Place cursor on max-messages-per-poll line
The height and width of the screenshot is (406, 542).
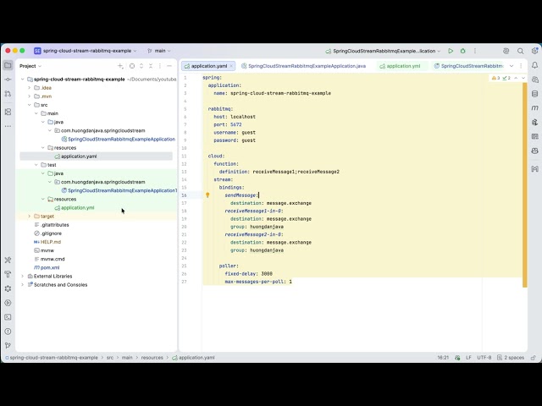point(258,282)
